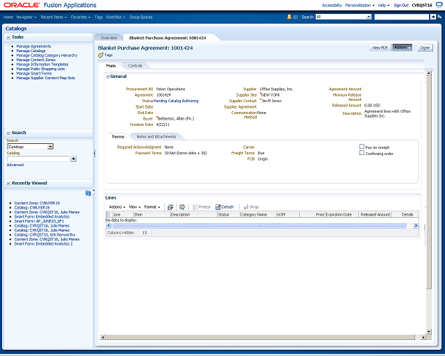
Task: Open the Help menu
Action: (384, 5)
